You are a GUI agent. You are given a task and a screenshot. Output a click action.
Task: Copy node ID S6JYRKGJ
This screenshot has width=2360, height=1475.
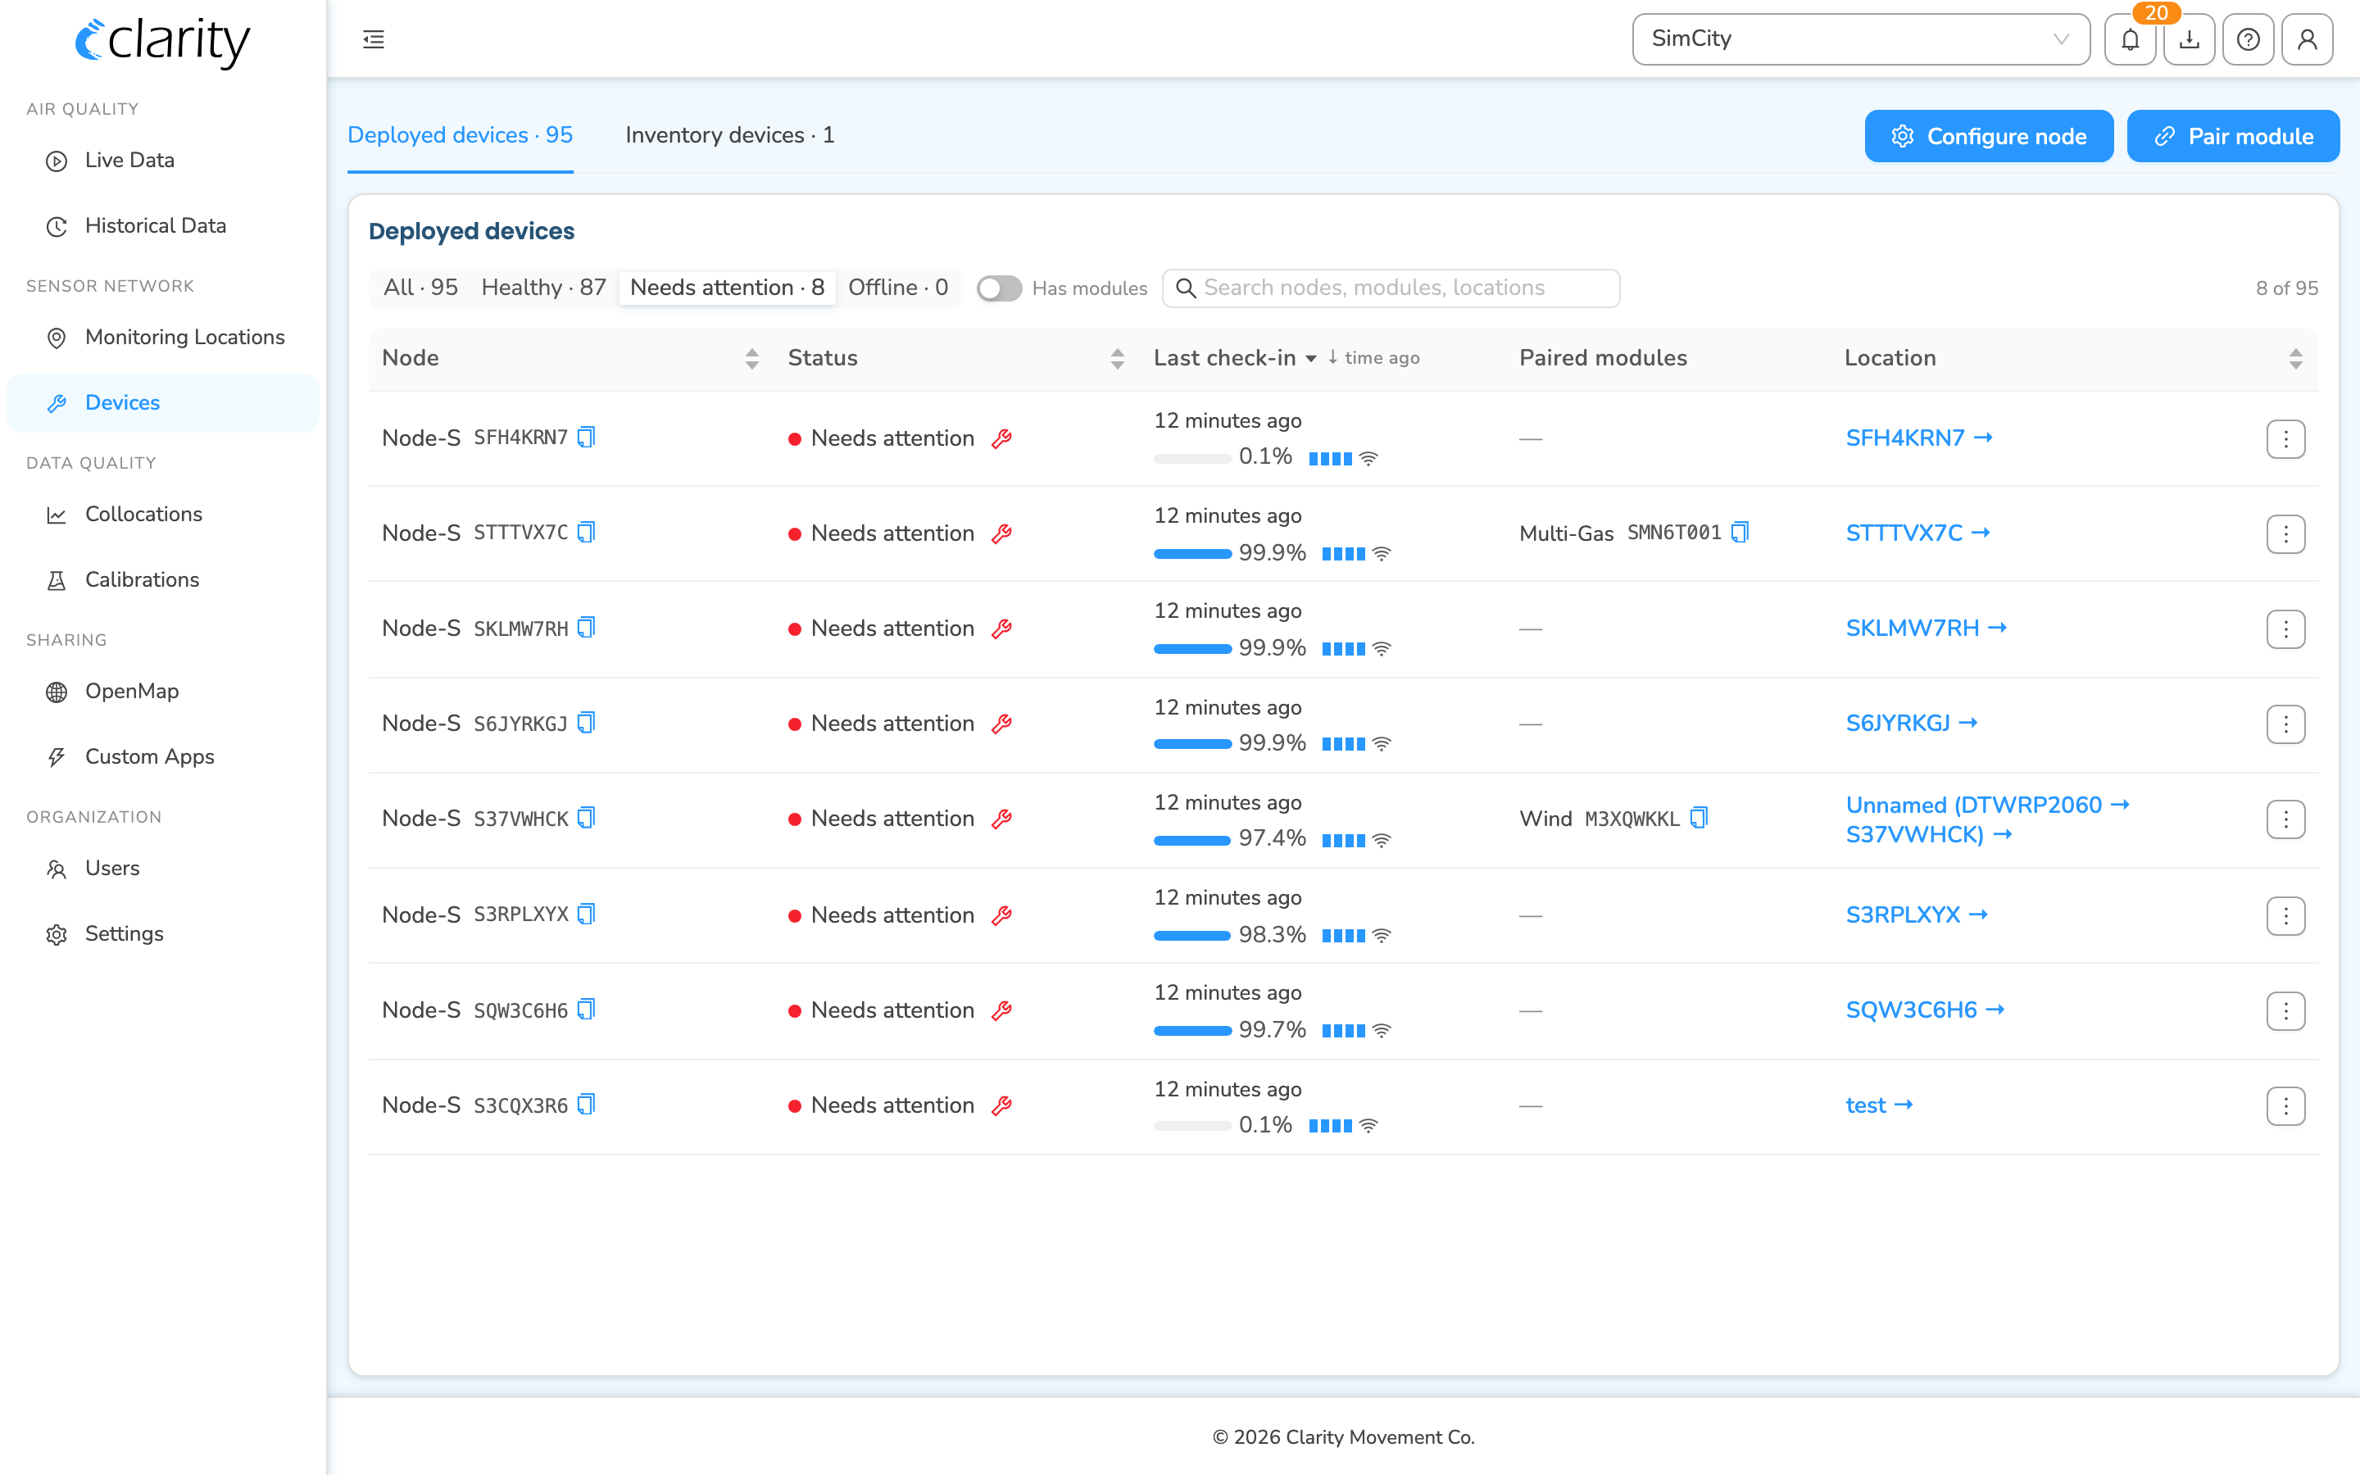[586, 723]
